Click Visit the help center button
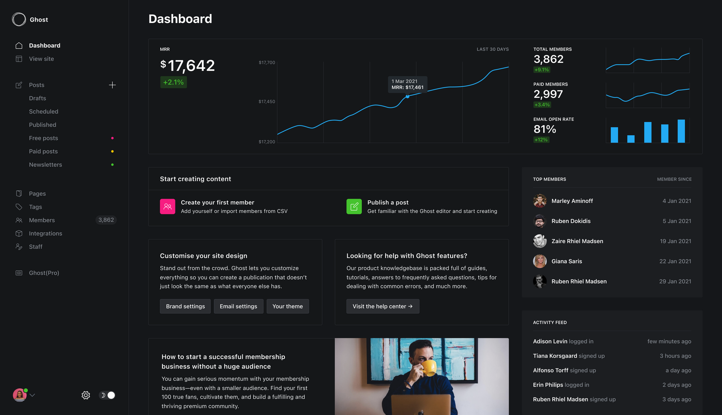 pyautogui.click(x=383, y=306)
